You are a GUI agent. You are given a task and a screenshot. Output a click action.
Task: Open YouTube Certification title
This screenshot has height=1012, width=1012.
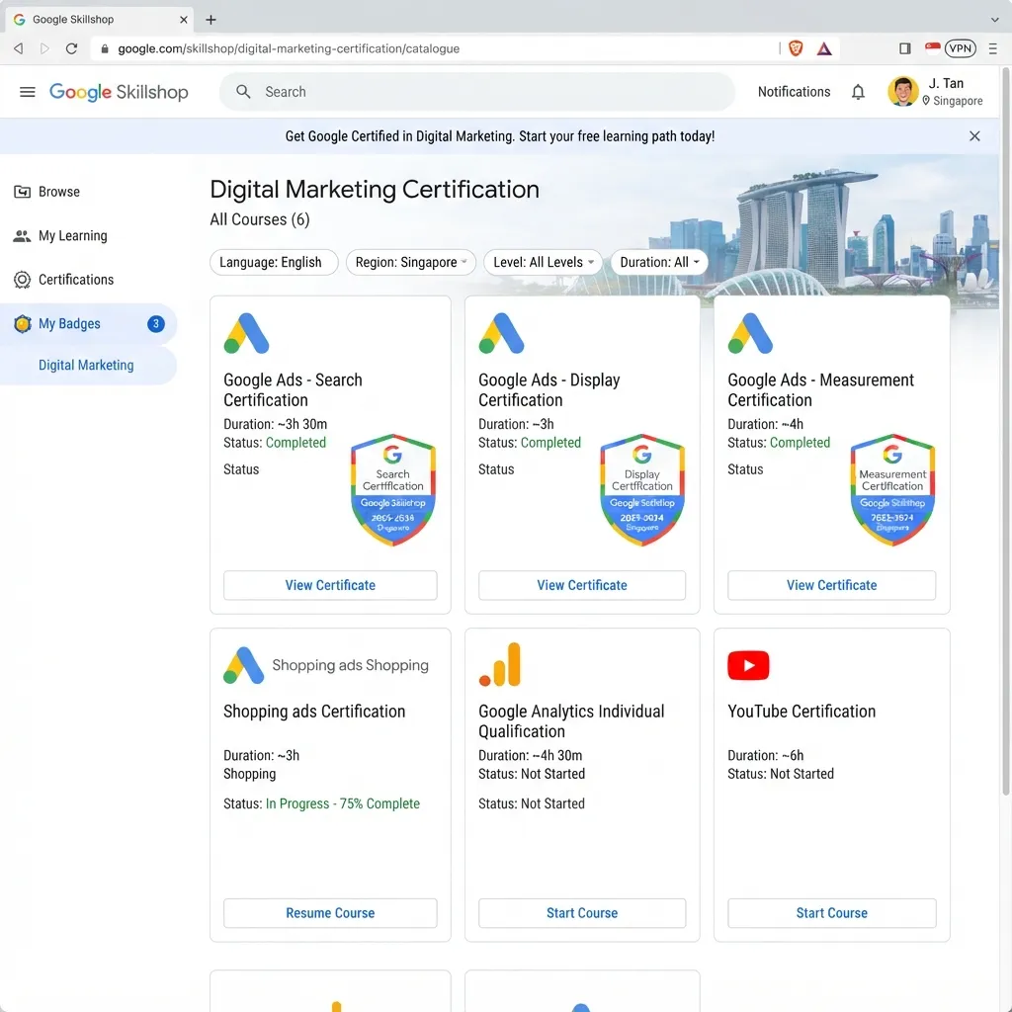pyautogui.click(x=801, y=712)
